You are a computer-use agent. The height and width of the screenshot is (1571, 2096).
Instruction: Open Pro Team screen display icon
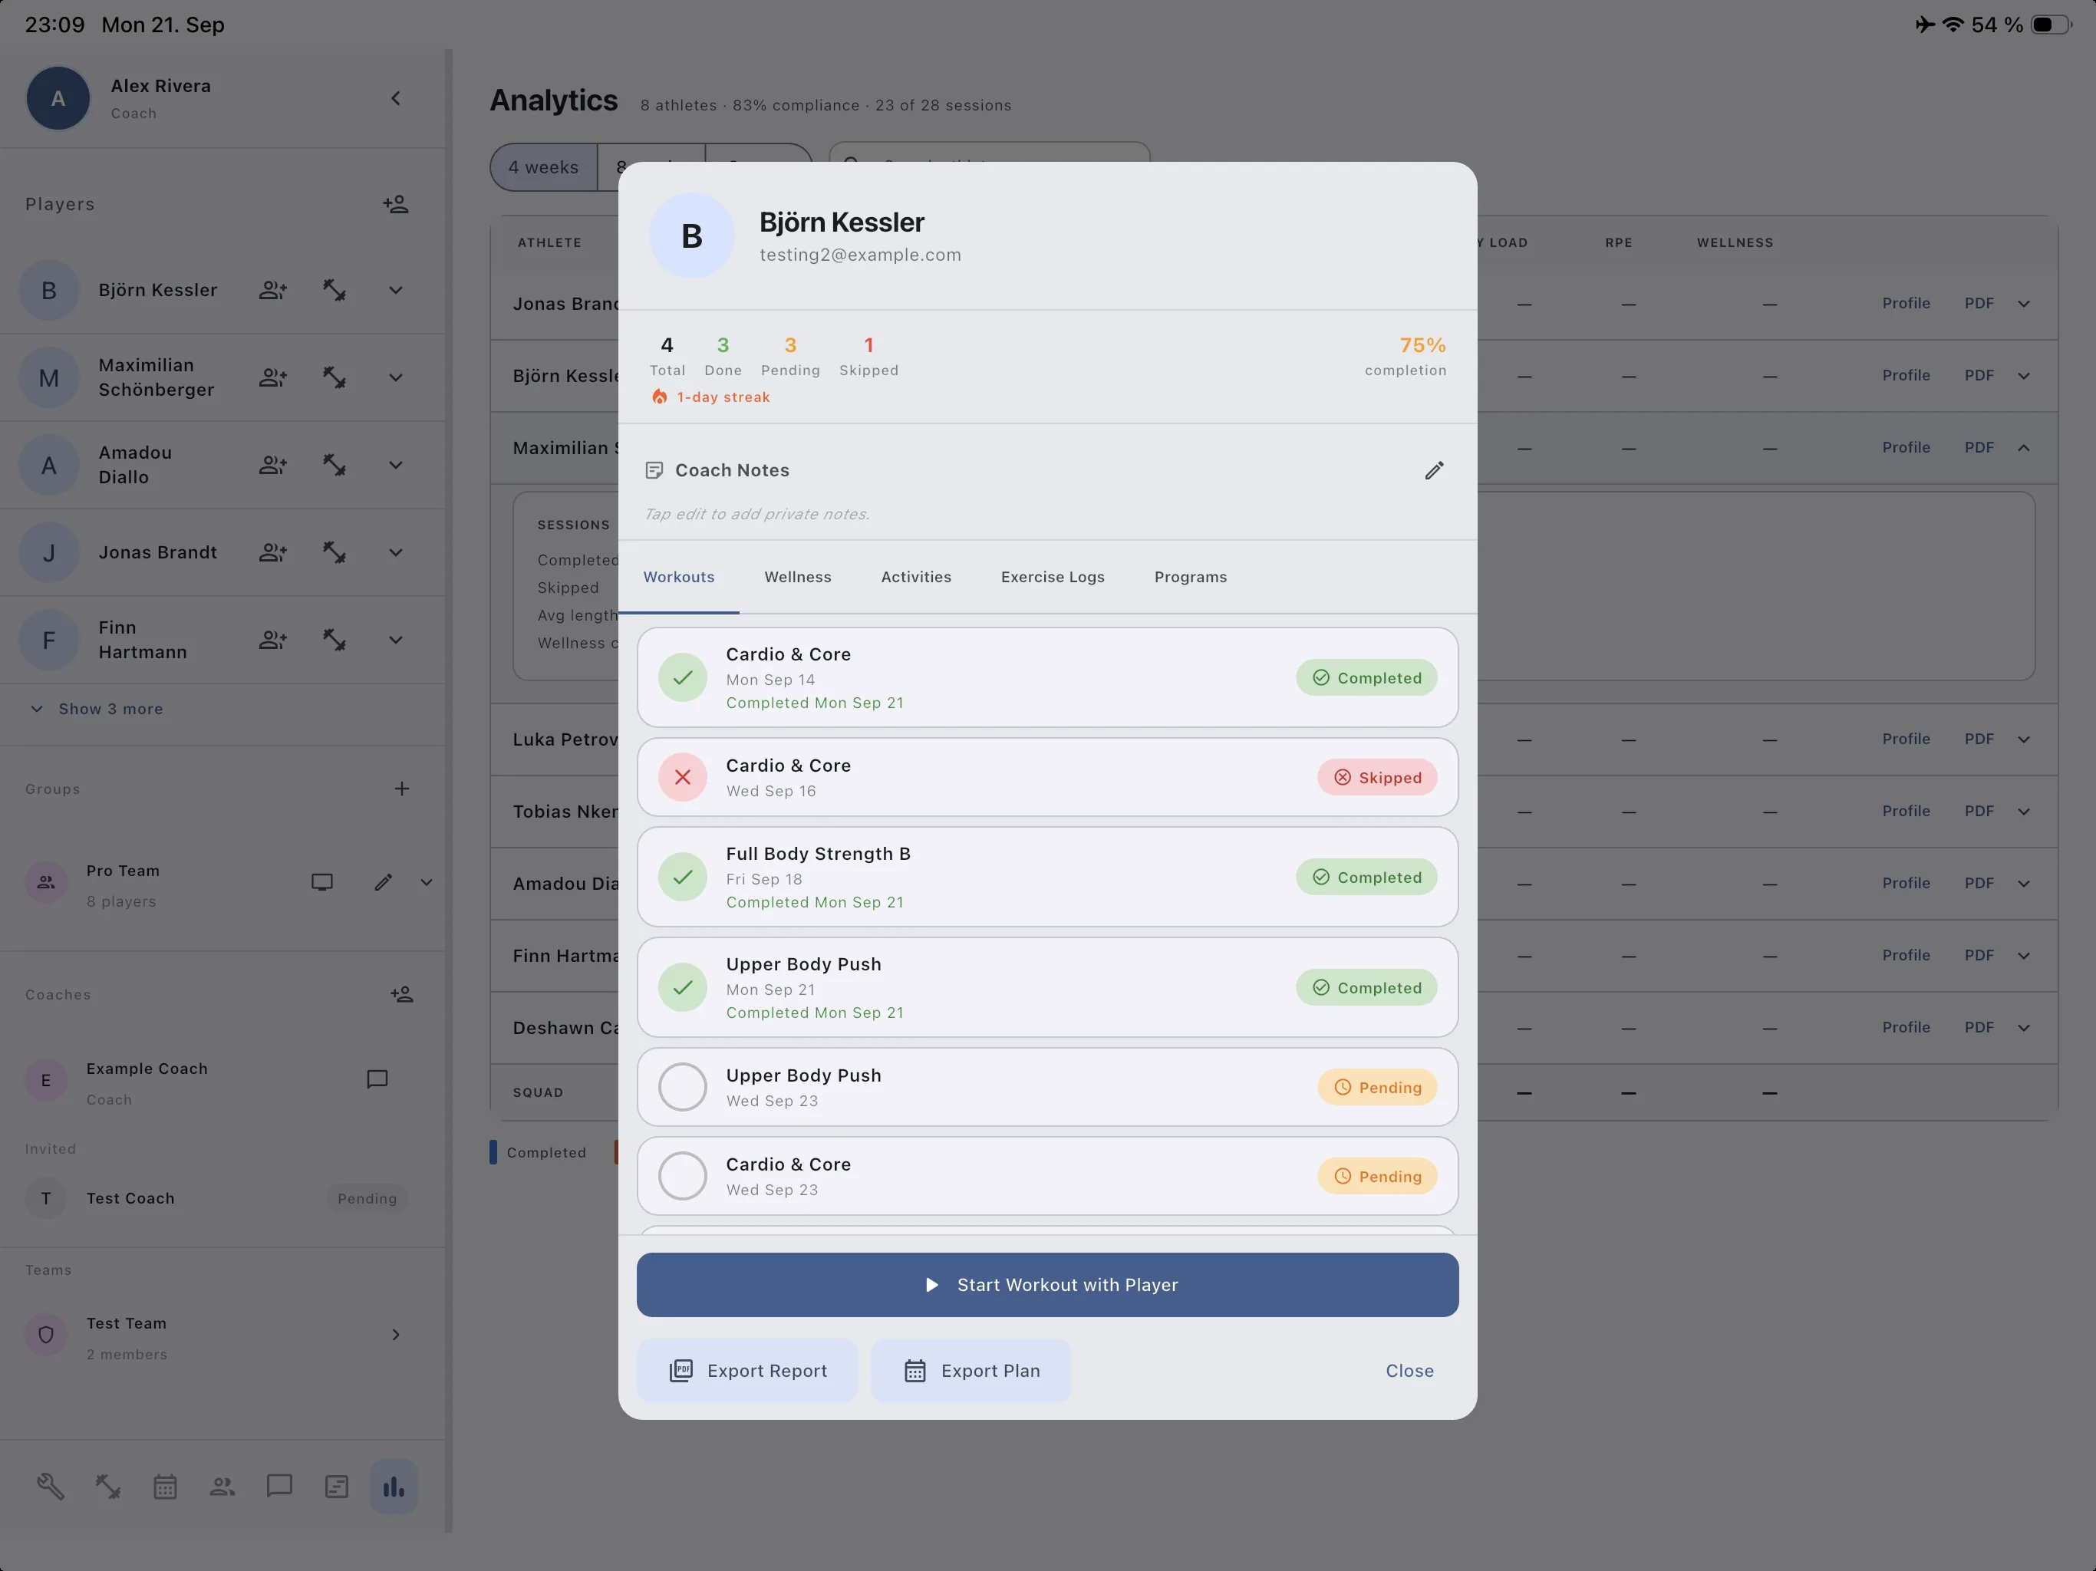[x=322, y=882]
